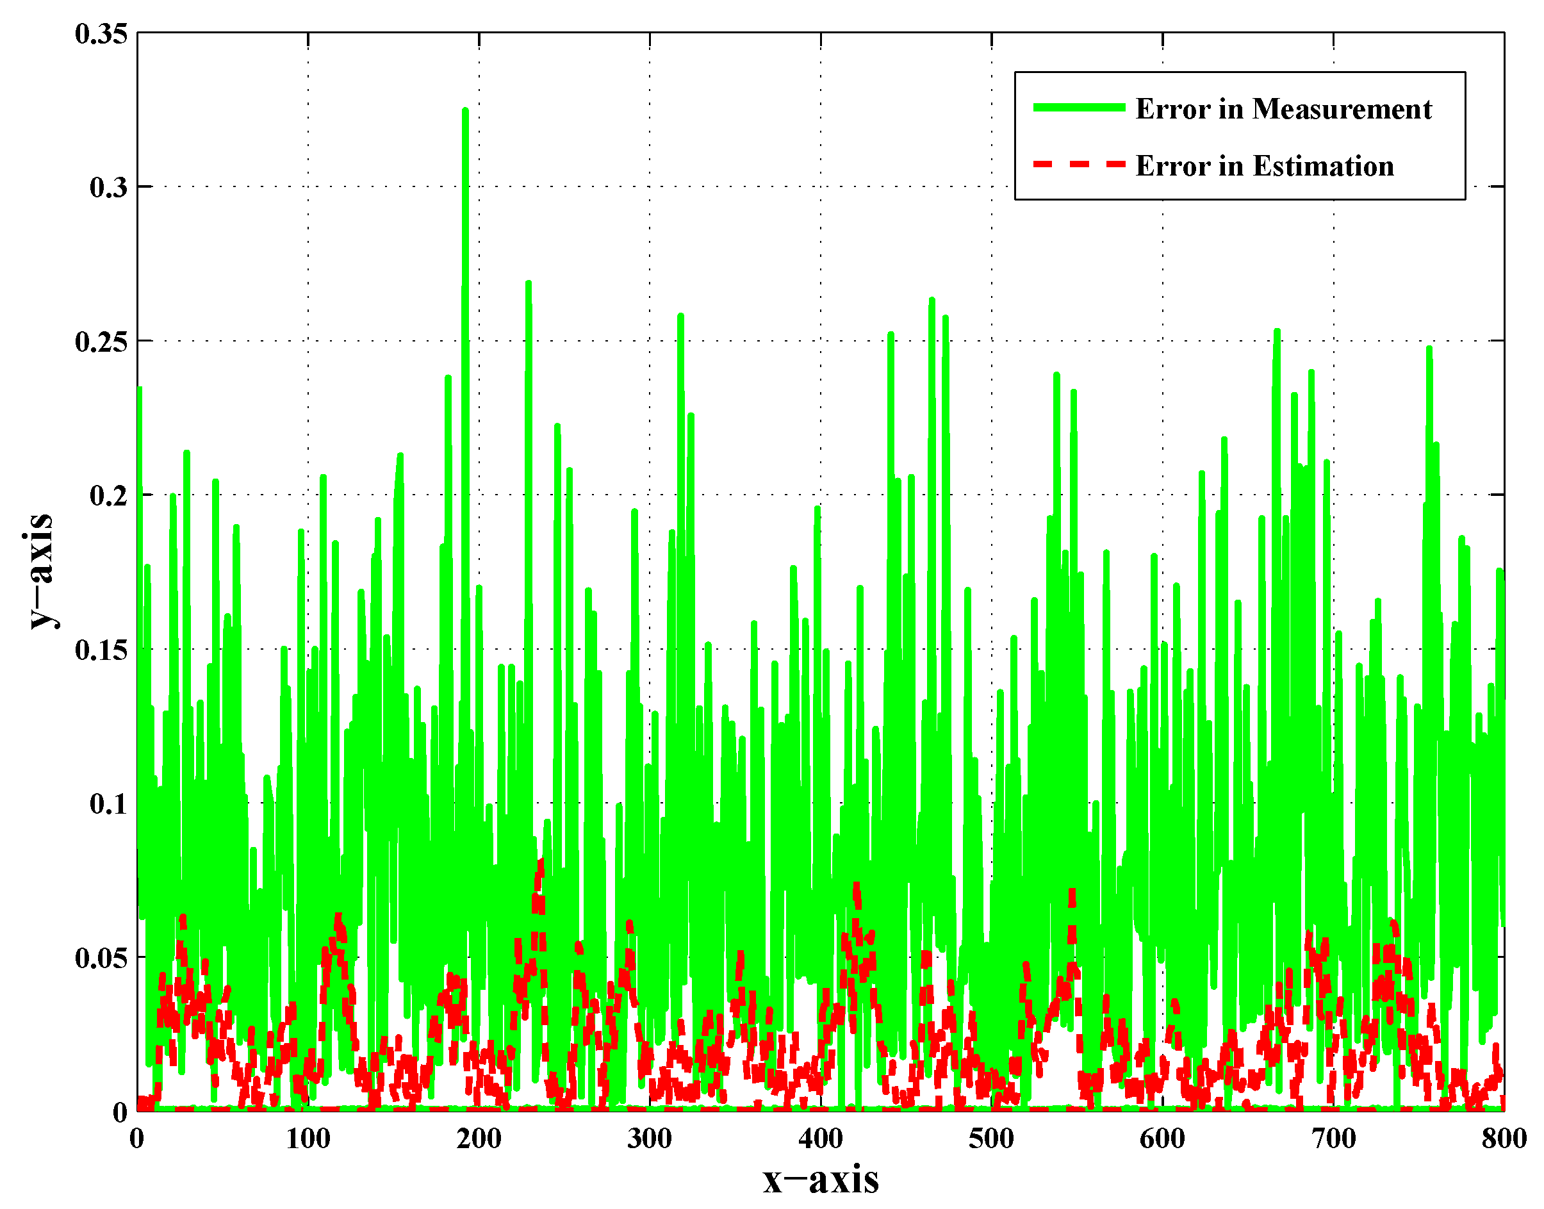Click the red dashed line sample in legend
Viewport: 1544px width, 1209px height.
tap(1078, 164)
